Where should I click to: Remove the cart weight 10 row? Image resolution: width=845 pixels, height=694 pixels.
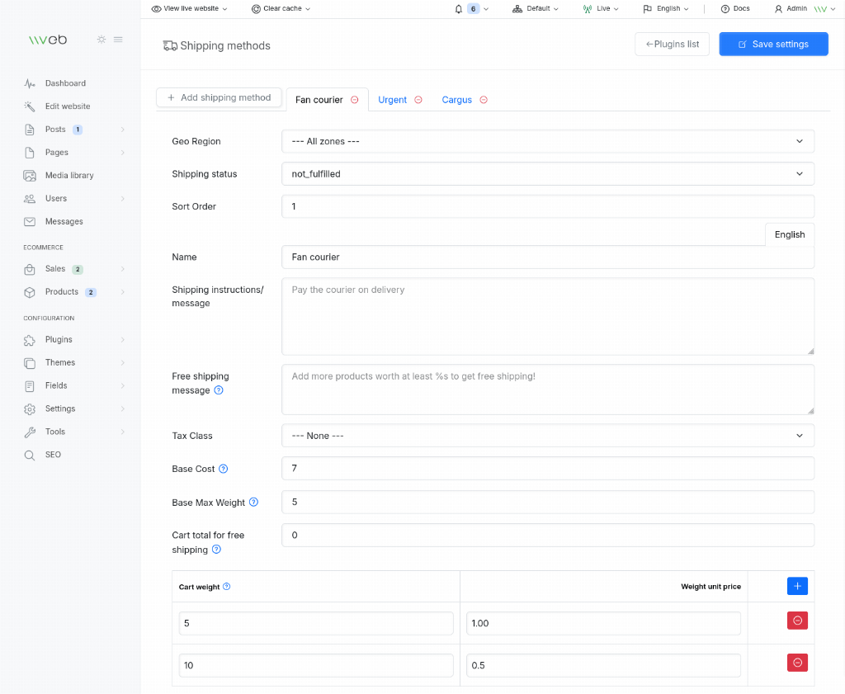pos(797,663)
